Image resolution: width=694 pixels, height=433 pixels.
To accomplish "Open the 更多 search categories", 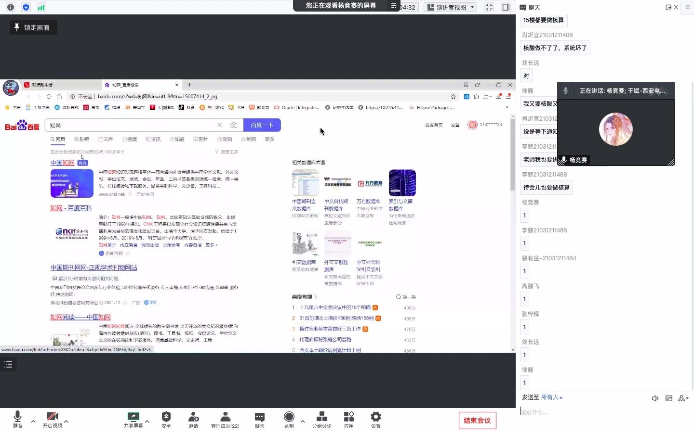I will pos(269,139).
